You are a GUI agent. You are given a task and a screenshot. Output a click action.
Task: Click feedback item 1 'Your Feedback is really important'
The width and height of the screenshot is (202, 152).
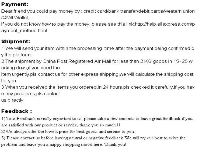coord(97,119)
